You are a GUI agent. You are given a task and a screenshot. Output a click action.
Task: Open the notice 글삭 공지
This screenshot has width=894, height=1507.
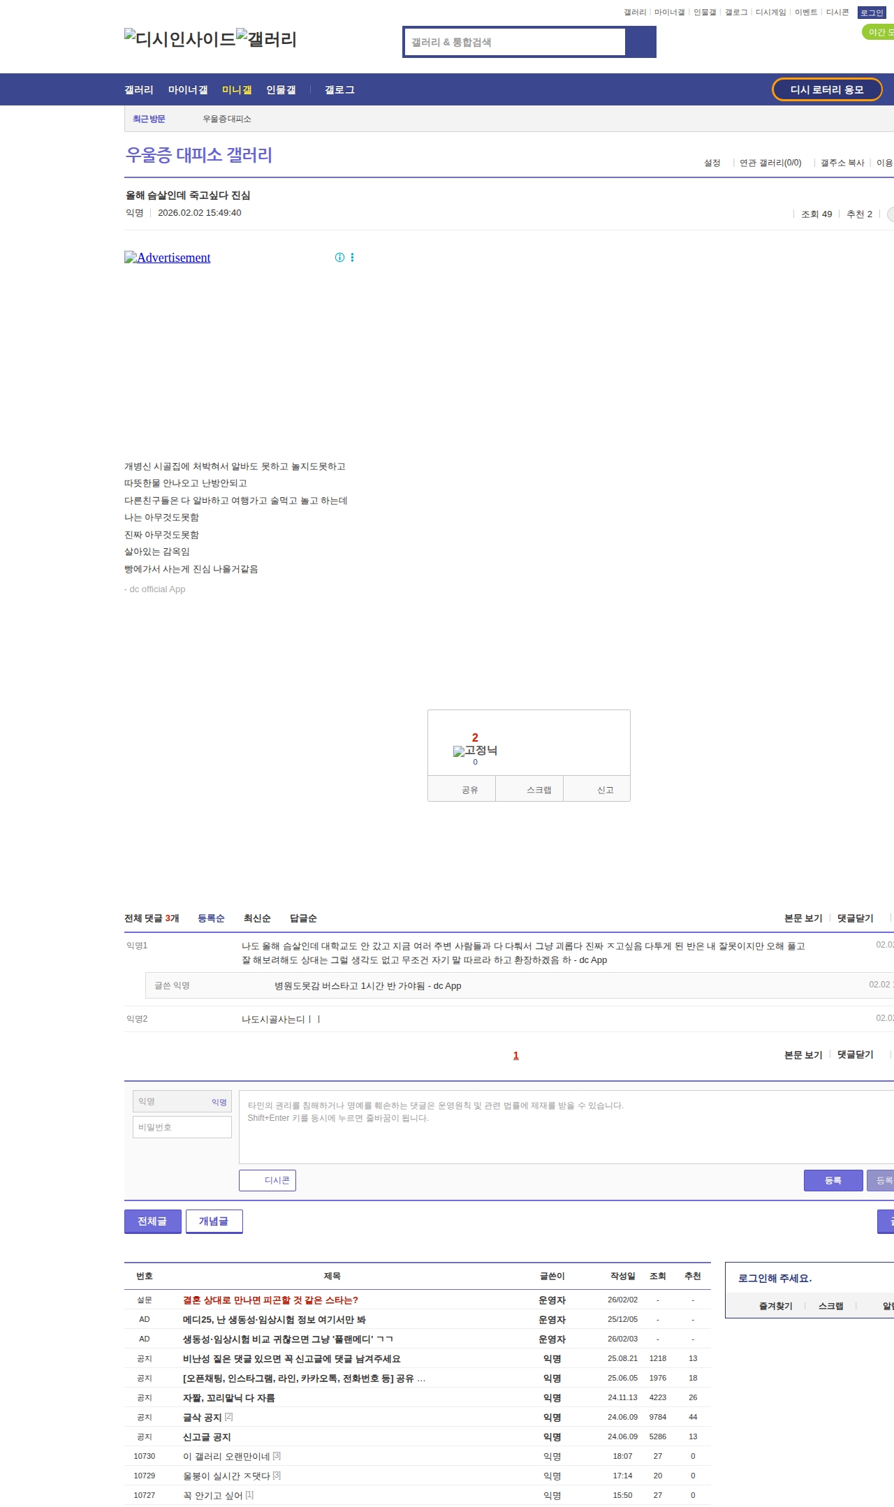coord(203,1418)
